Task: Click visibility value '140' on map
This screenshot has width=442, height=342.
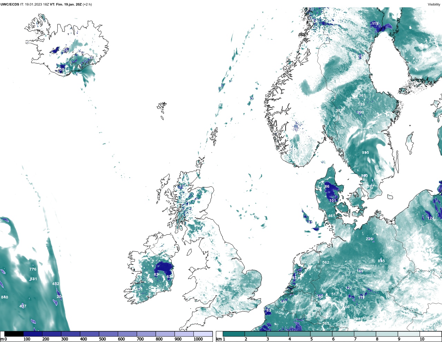Action: (x=284, y=302)
